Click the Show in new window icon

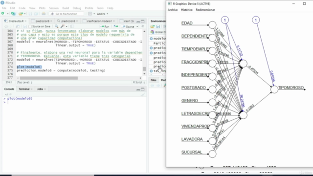click(18, 26)
